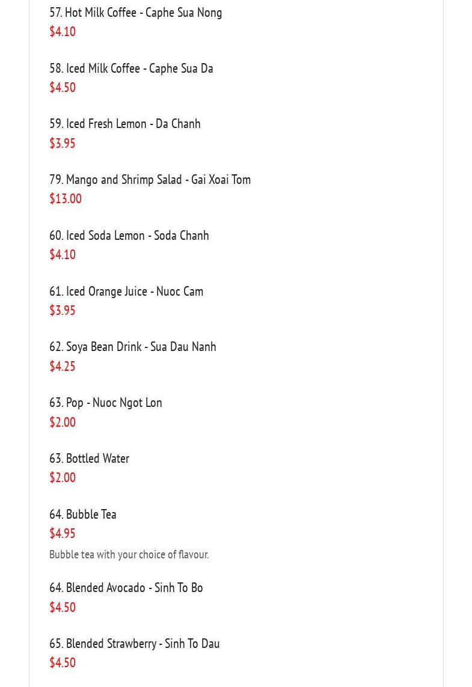Select Iced Soda Lemon - Soda Chanh

[x=129, y=236]
